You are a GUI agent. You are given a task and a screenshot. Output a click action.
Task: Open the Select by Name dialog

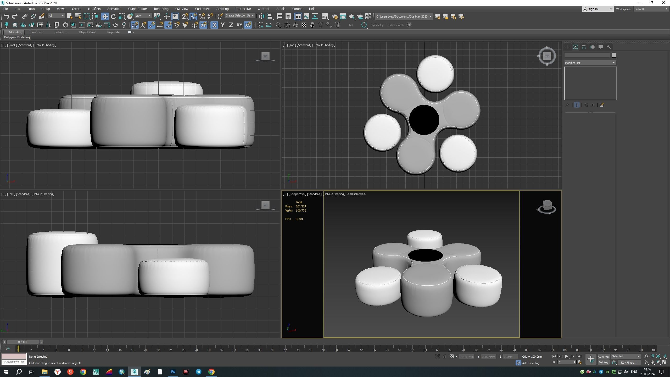coord(78,16)
